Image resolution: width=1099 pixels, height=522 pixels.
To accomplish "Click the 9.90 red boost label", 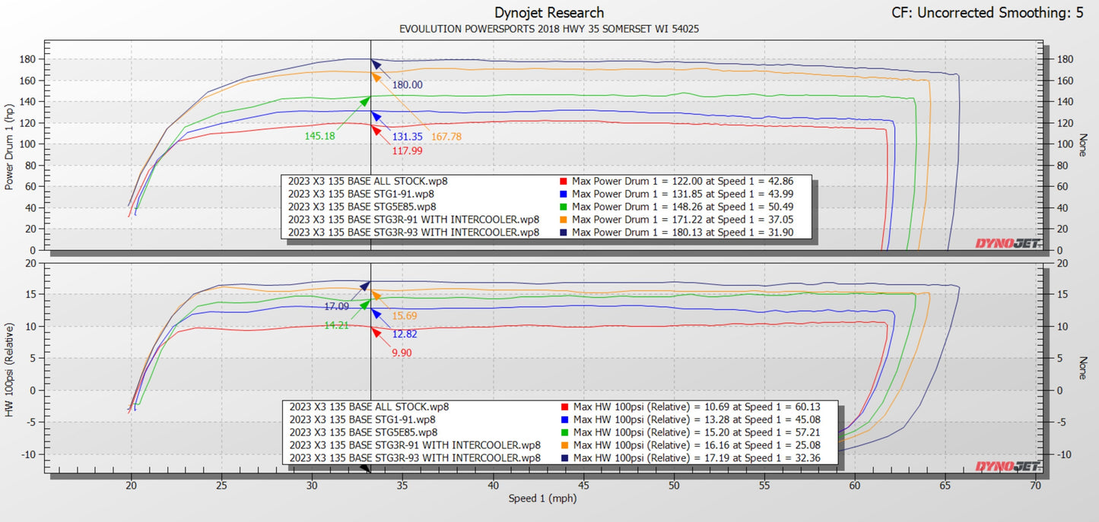I will tap(403, 353).
